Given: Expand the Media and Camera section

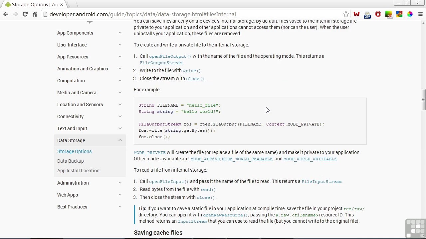Looking at the screenshot, I should click(120, 93).
